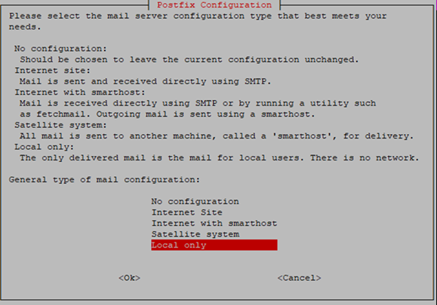
Task: Click the Cancel button
Action: pyautogui.click(x=299, y=278)
